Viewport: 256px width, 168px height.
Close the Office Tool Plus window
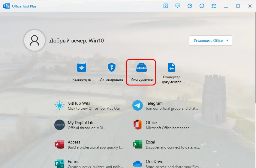[x=250, y=6]
